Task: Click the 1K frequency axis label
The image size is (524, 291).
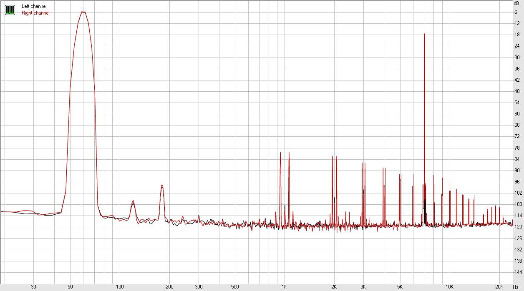Action: pyautogui.click(x=285, y=287)
